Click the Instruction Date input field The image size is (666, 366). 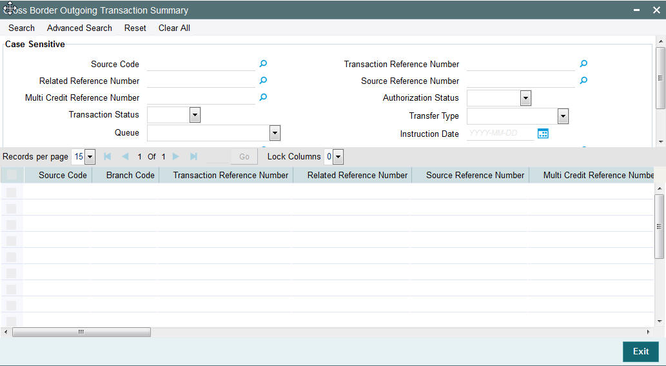point(500,134)
